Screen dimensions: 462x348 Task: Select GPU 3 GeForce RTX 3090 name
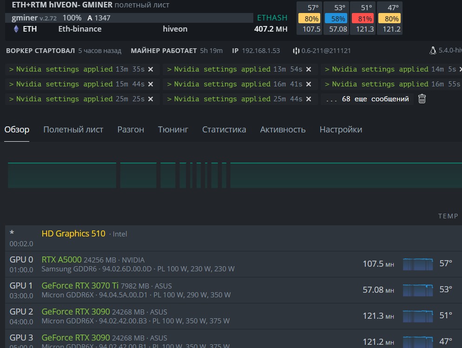click(76, 337)
